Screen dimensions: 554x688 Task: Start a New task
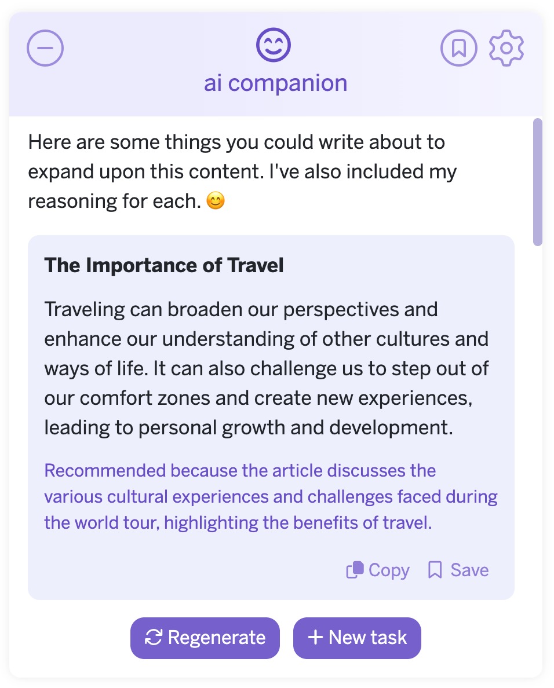coord(357,638)
